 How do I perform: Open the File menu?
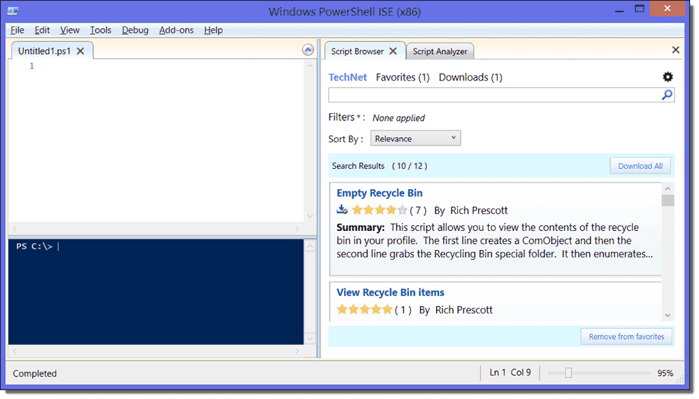(x=17, y=30)
